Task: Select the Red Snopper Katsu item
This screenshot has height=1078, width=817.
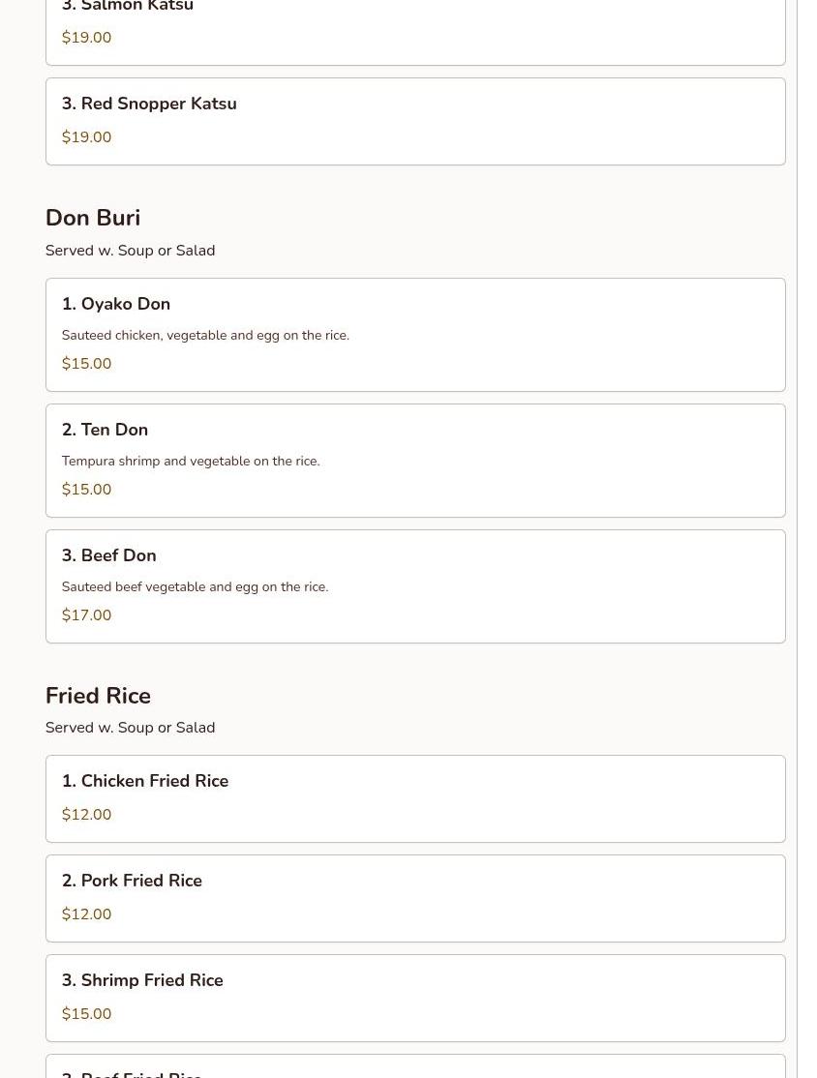Action: [x=415, y=122]
